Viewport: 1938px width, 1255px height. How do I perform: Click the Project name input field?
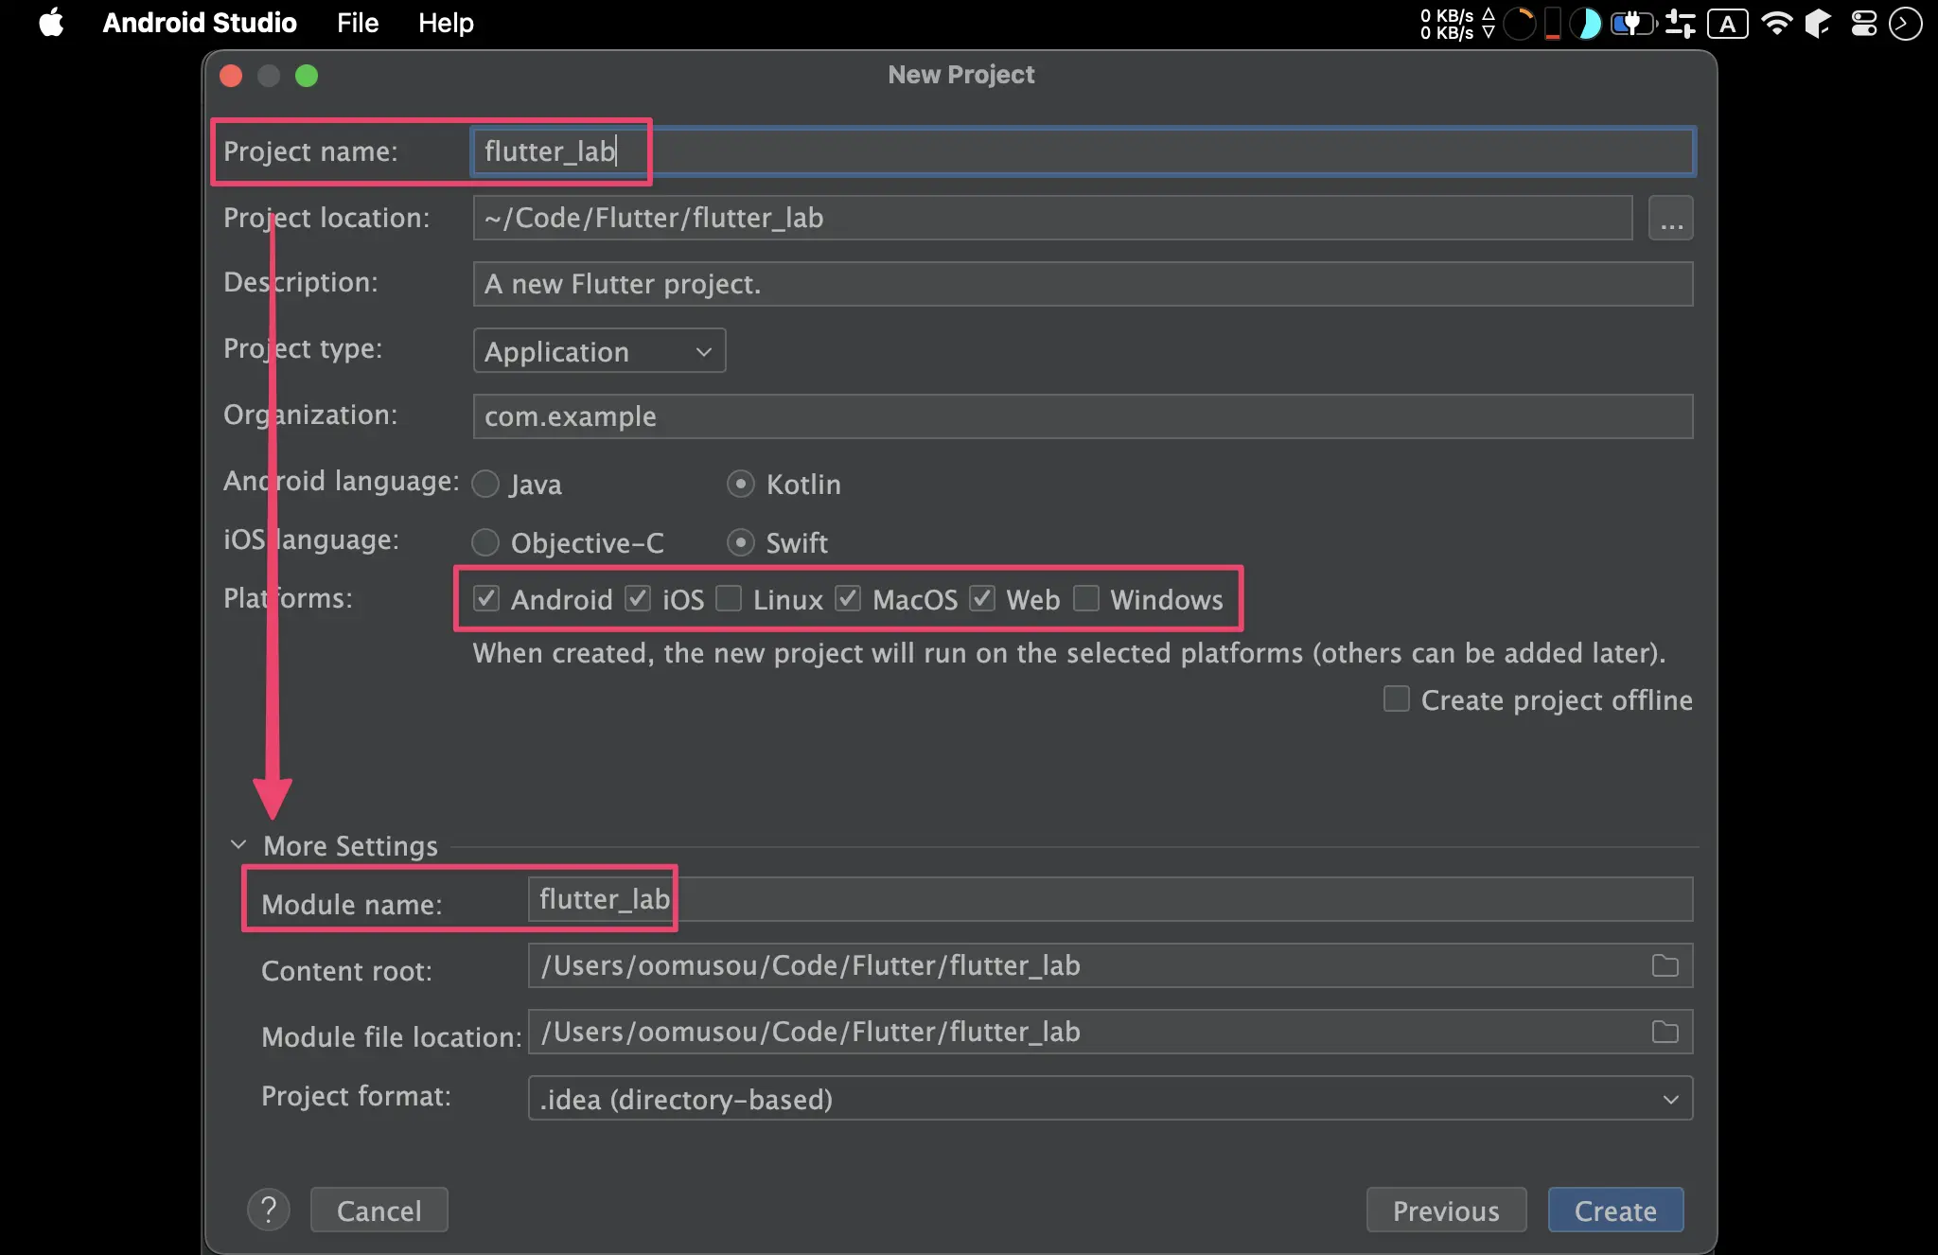click(x=1083, y=151)
